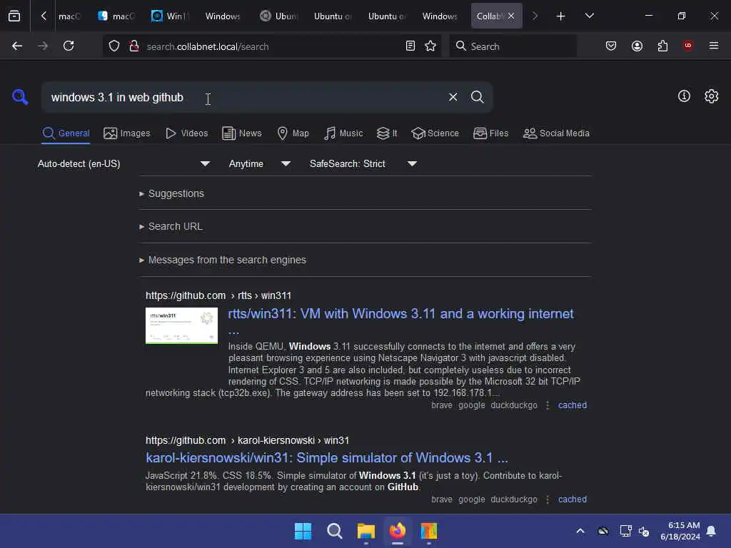This screenshot has height=548, width=731.
Task: Open Firefox View tab list icon
Action: tap(14, 16)
